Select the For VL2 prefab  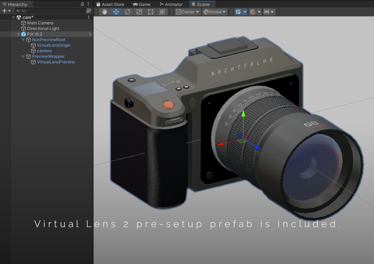(35, 34)
